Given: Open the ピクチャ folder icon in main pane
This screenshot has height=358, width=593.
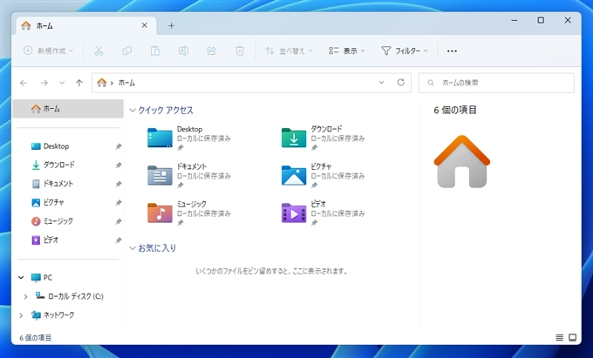Looking at the screenshot, I should [294, 175].
